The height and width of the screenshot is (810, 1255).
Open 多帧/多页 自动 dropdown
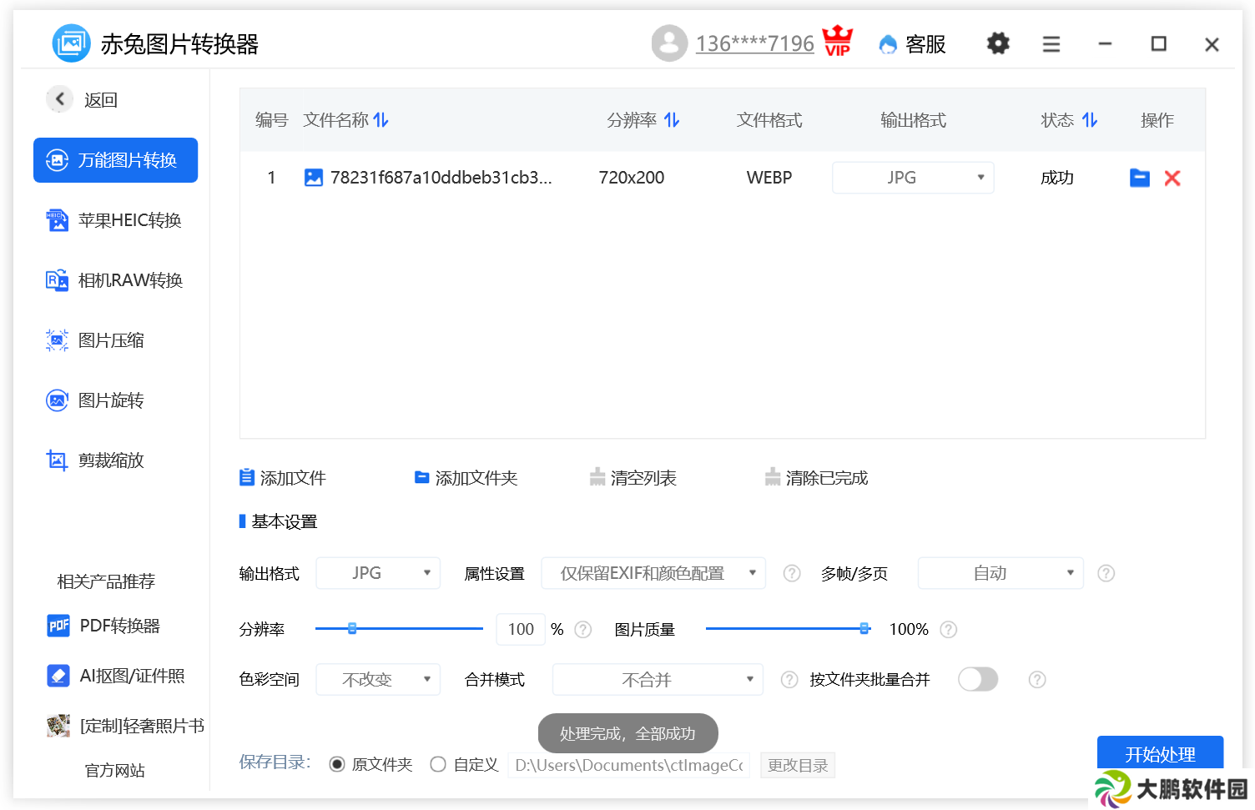click(1000, 573)
